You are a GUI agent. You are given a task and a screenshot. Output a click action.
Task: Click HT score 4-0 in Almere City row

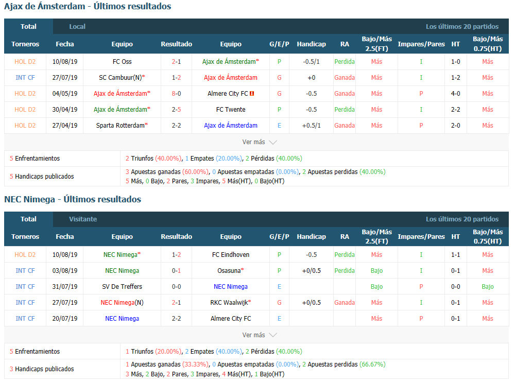click(456, 94)
